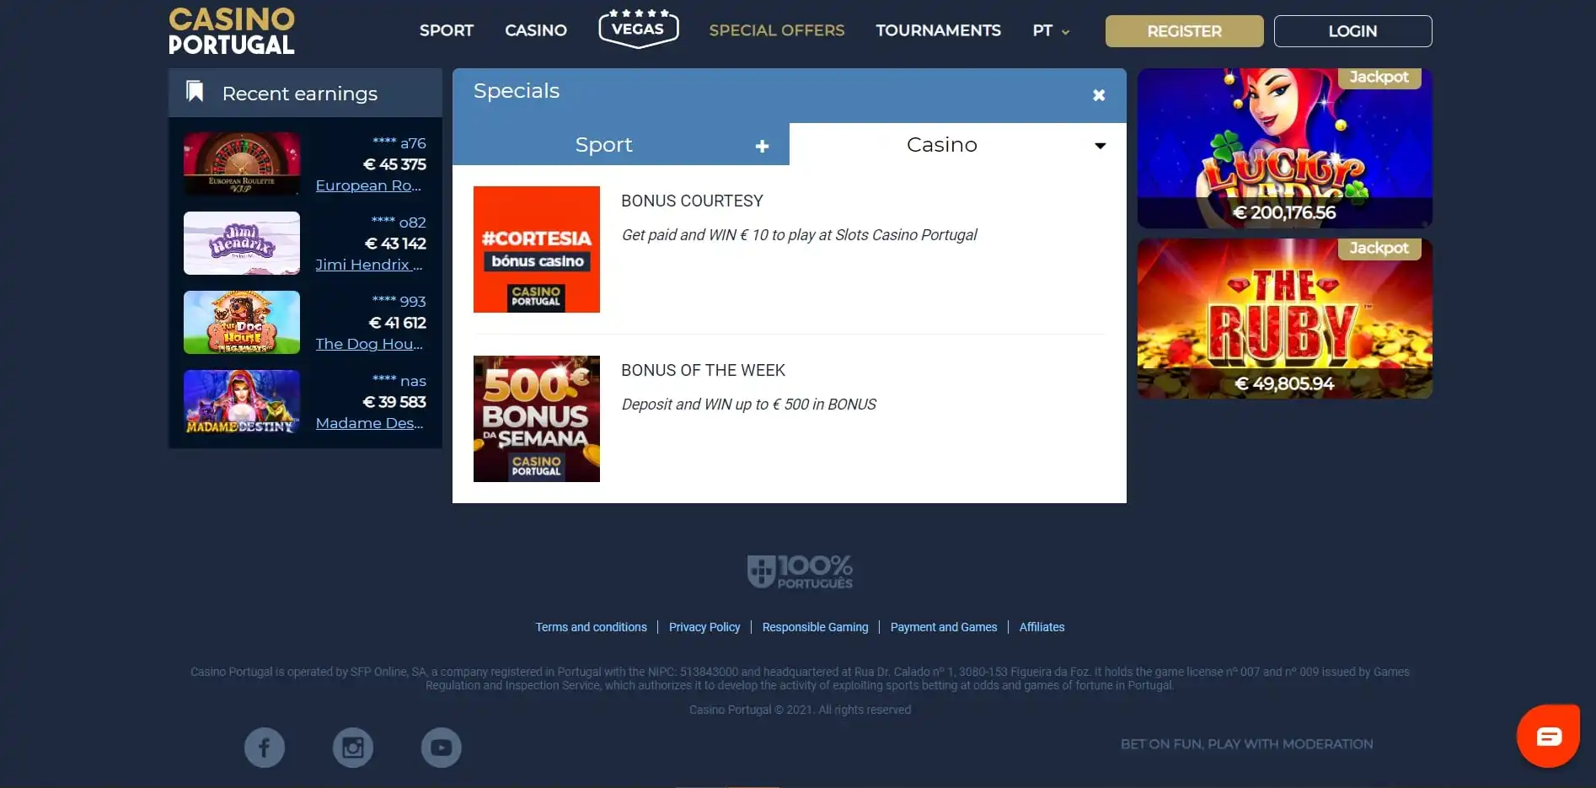Switch to Casino specials tab

click(x=958, y=144)
